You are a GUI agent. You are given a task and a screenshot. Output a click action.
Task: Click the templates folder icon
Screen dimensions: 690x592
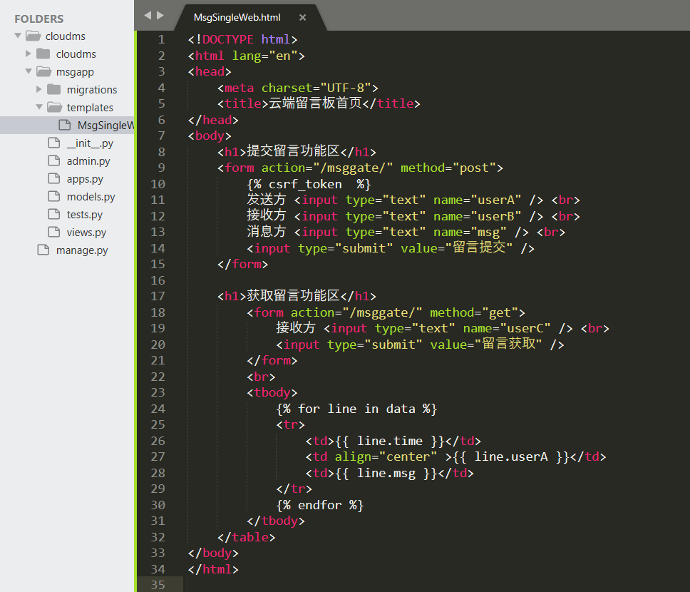click(x=54, y=107)
